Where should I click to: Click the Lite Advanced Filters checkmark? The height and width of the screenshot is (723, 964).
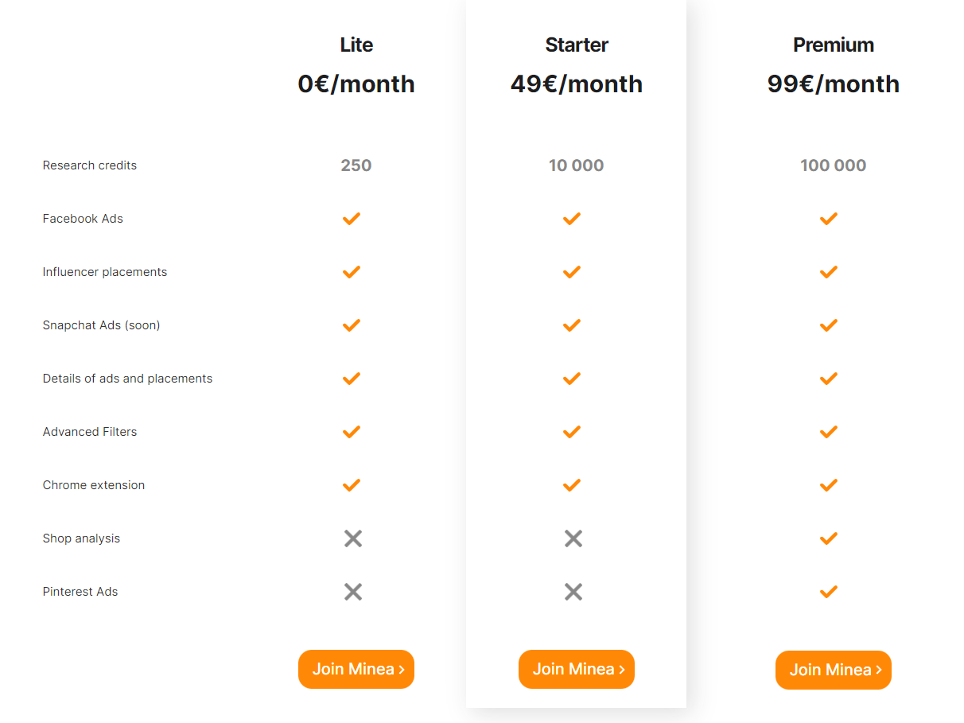[x=352, y=432]
